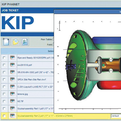Viewport: 121px width, 121px height.
Task: Preview lemons.jpg with its eye icon
Action: (x=12, y=94)
